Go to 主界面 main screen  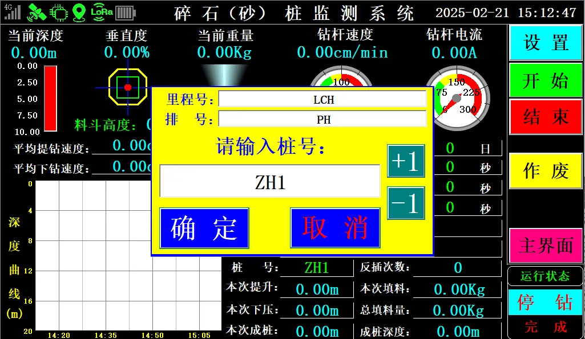[x=546, y=246]
